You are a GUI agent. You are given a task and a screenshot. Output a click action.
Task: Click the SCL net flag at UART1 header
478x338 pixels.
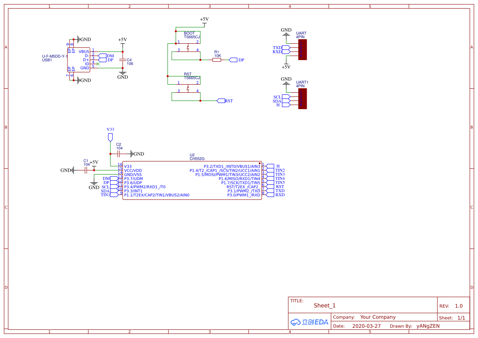[x=286, y=97]
